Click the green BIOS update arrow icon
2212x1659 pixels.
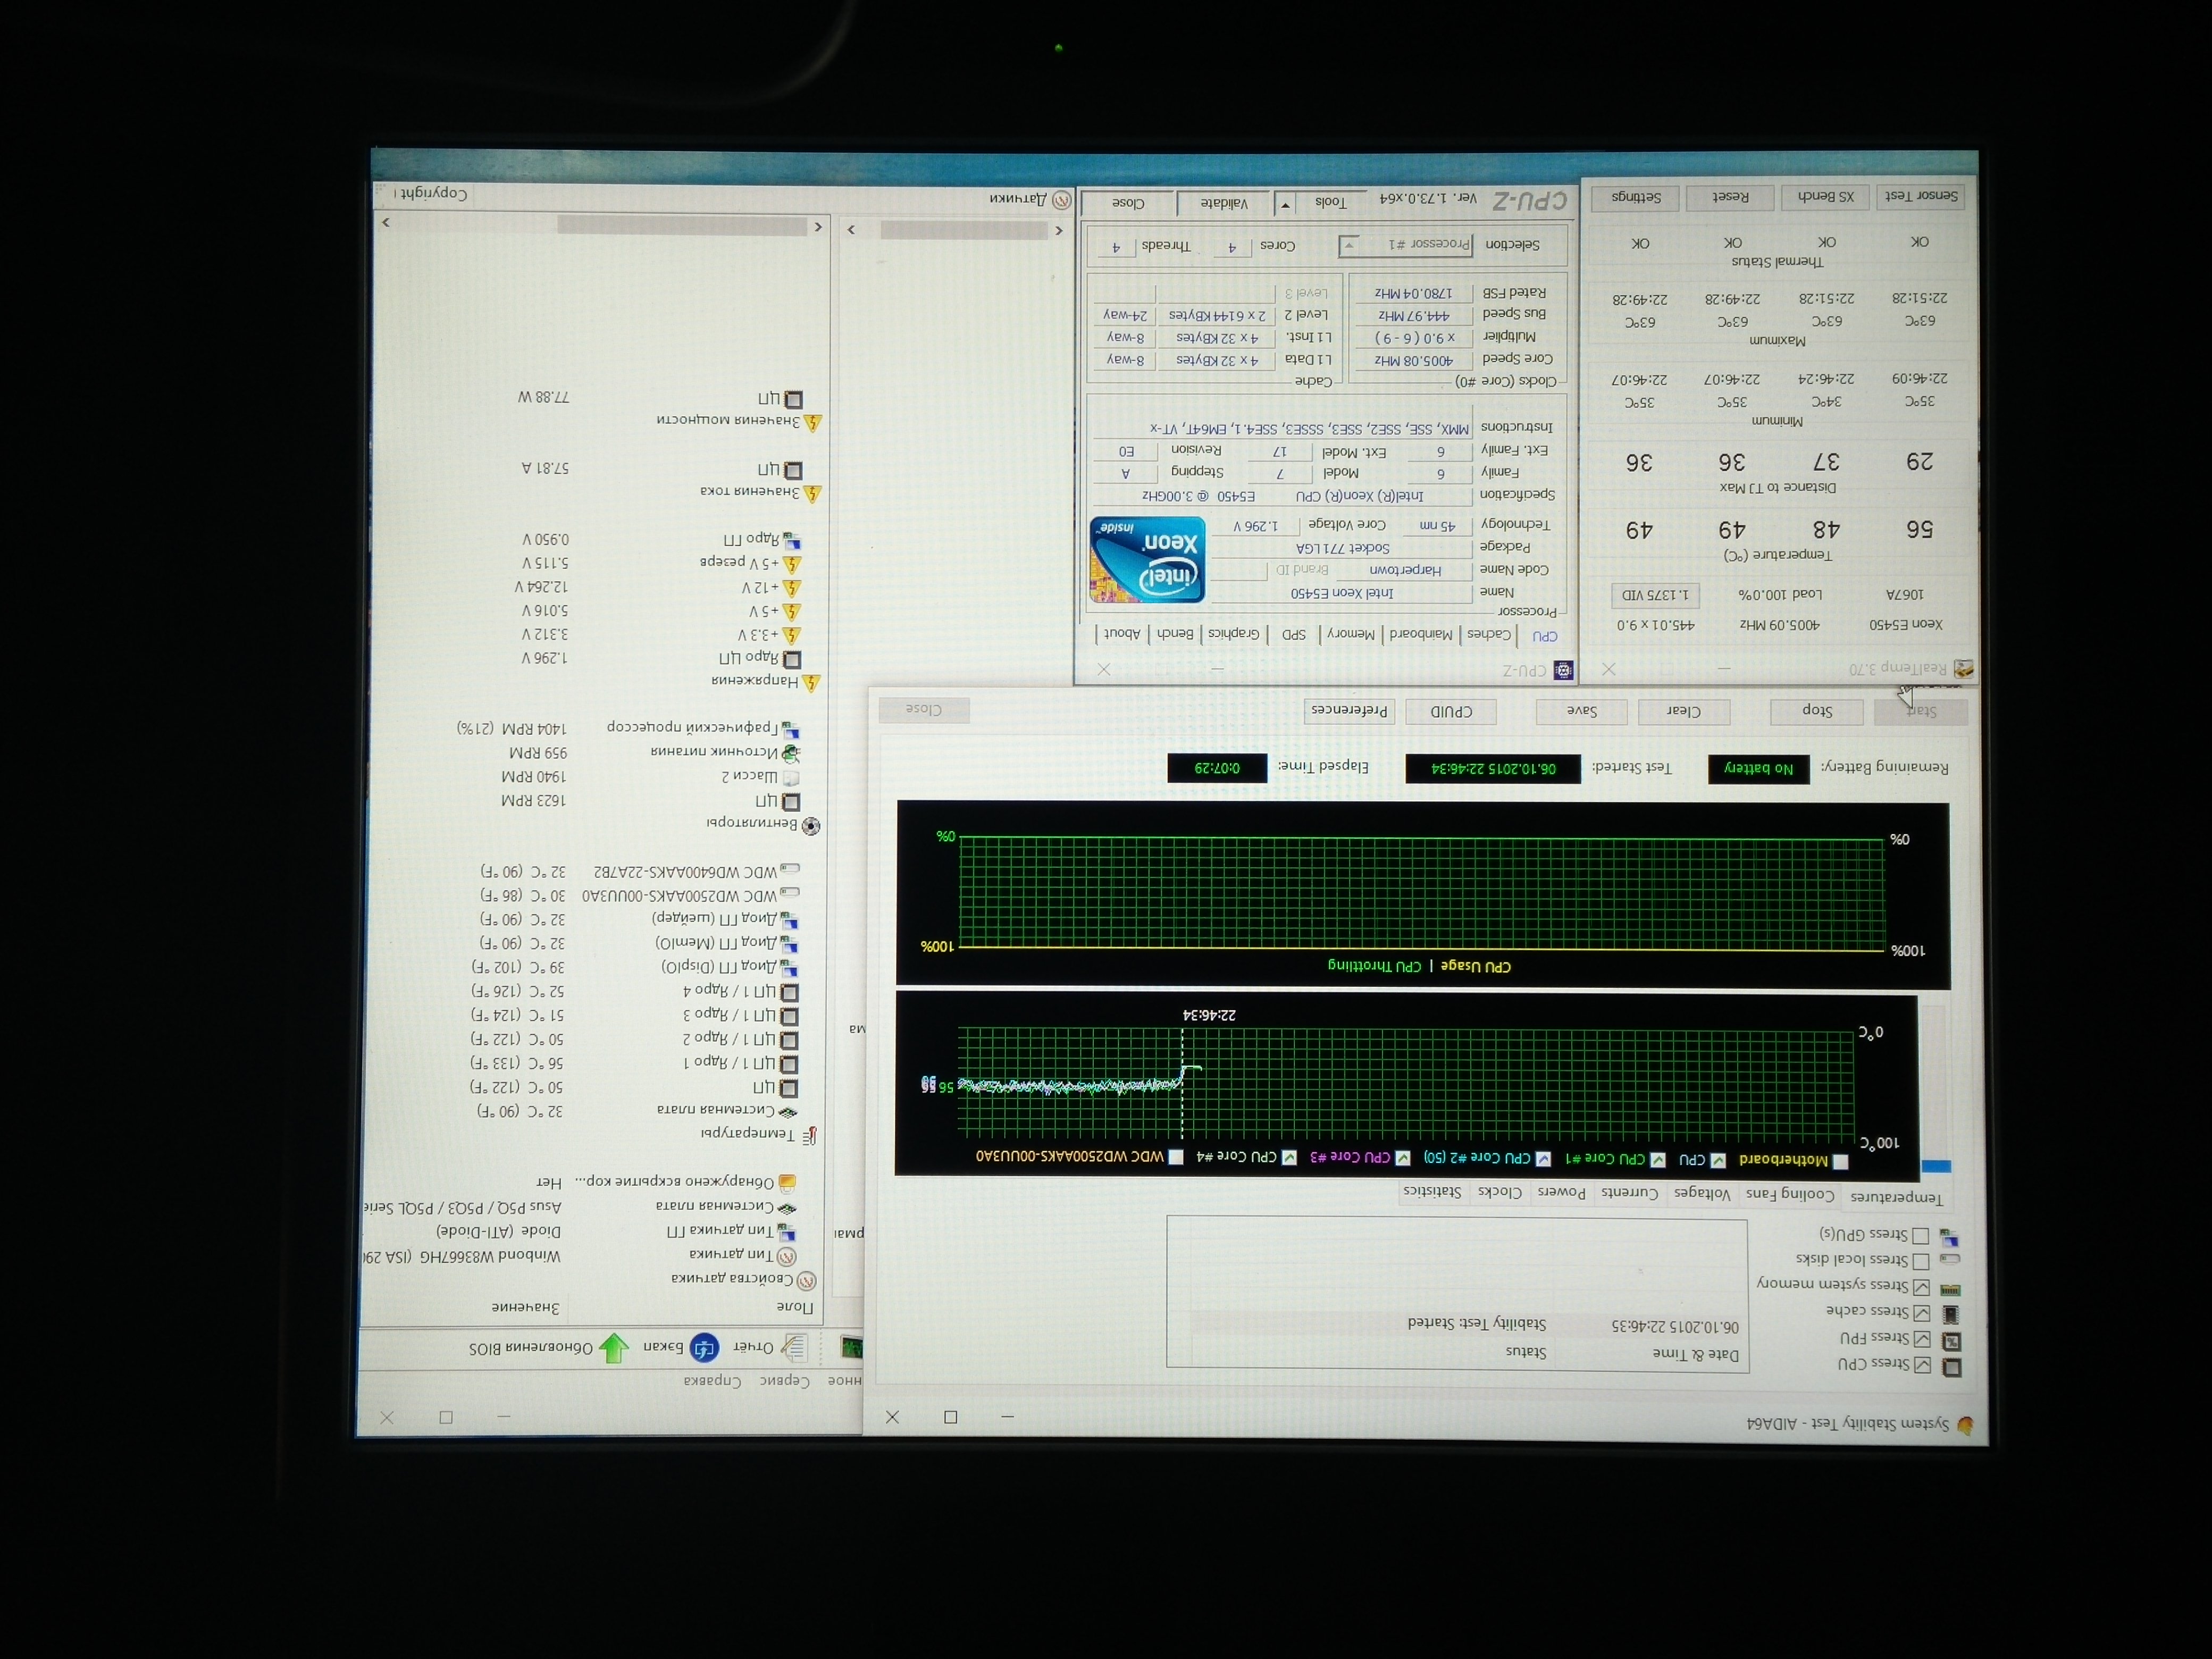[614, 1348]
